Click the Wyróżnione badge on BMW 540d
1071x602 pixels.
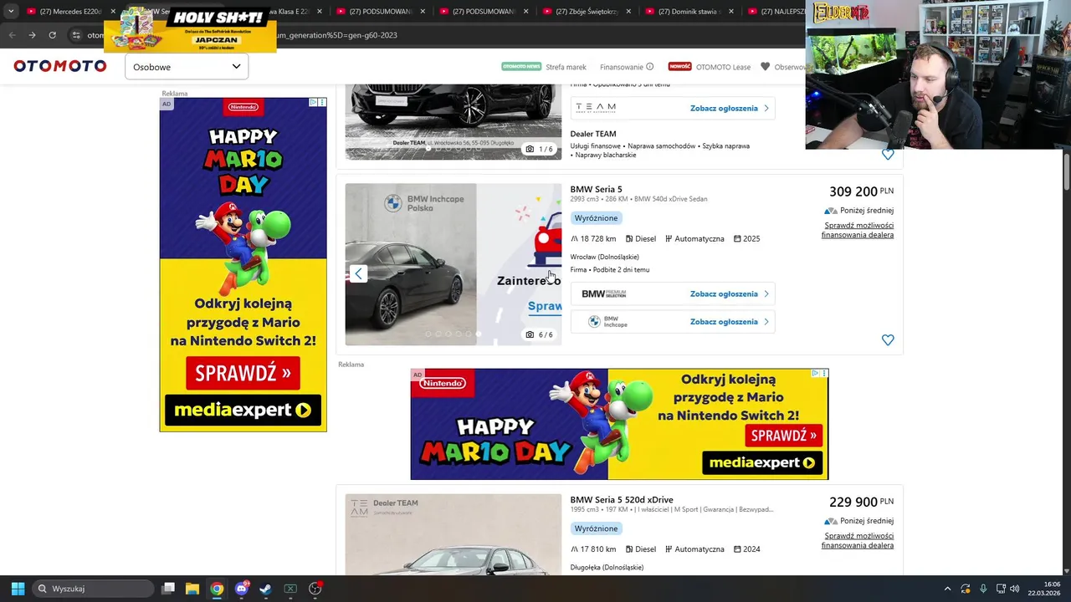point(596,218)
